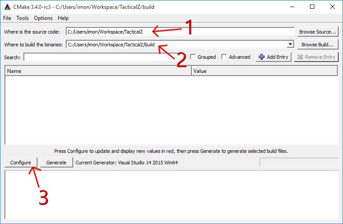Sort by the Value column header
This screenshot has height=224, width=343.
[265, 71]
